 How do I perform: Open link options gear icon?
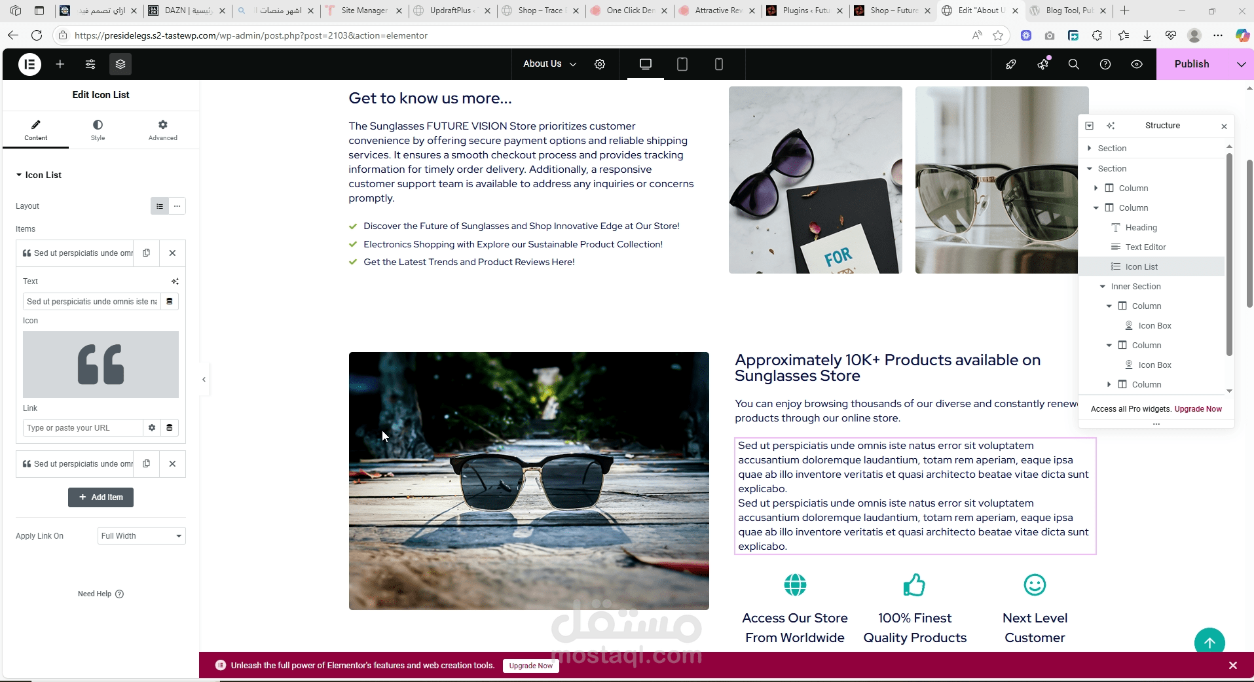point(152,428)
